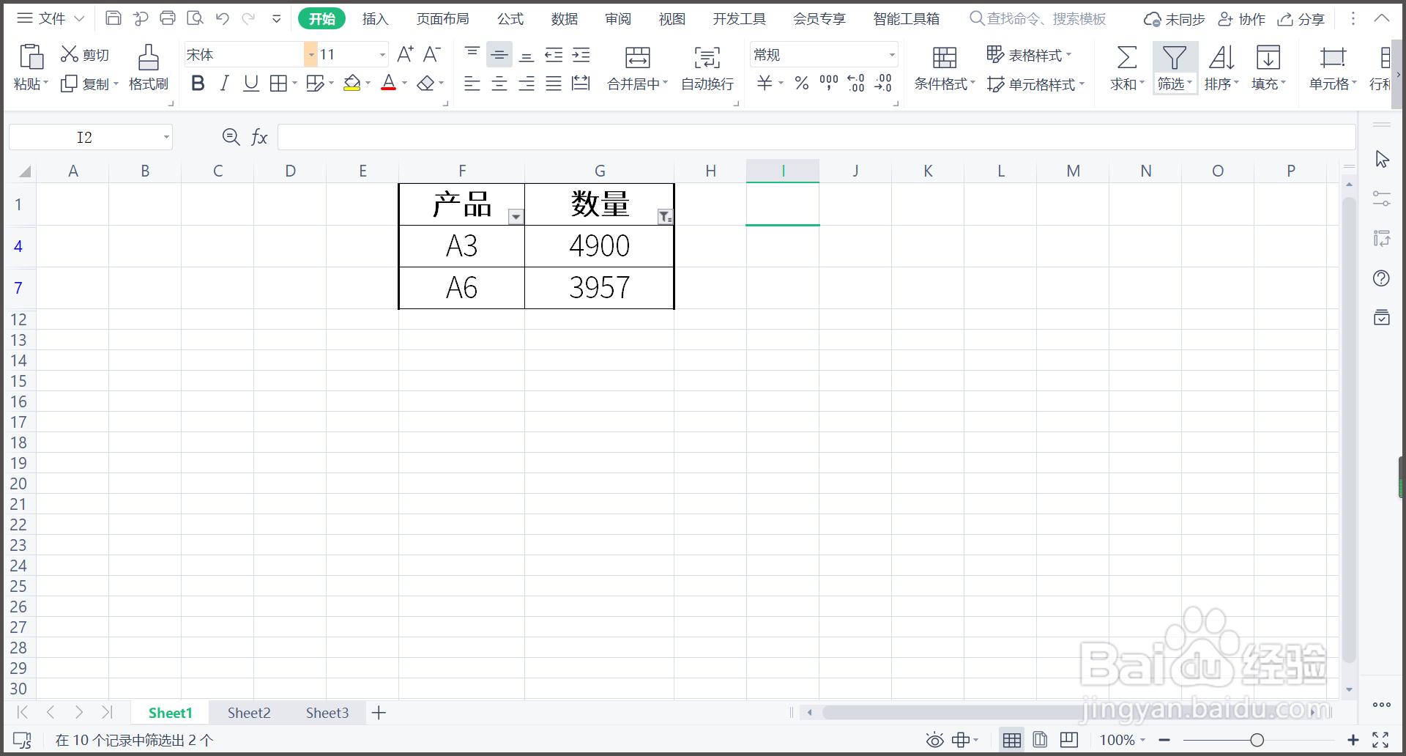The width and height of the screenshot is (1406, 756).
Task: Open the font name dropdown showing 宋体
Action: (310, 53)
